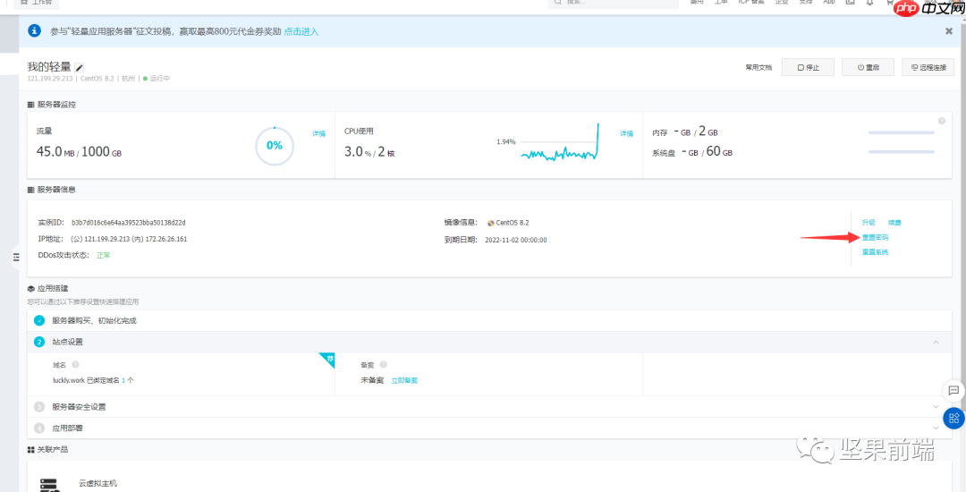Open 详情 for the CPU使用 panel
Screen dimensions: 966x492
pos(626,133)
